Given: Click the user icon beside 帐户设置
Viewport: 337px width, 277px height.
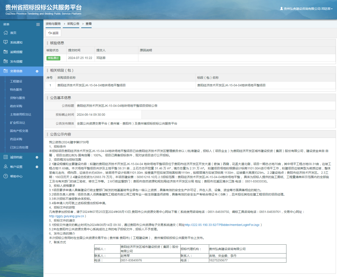Looking at the screenshot, I should click(x=6, y=167).
